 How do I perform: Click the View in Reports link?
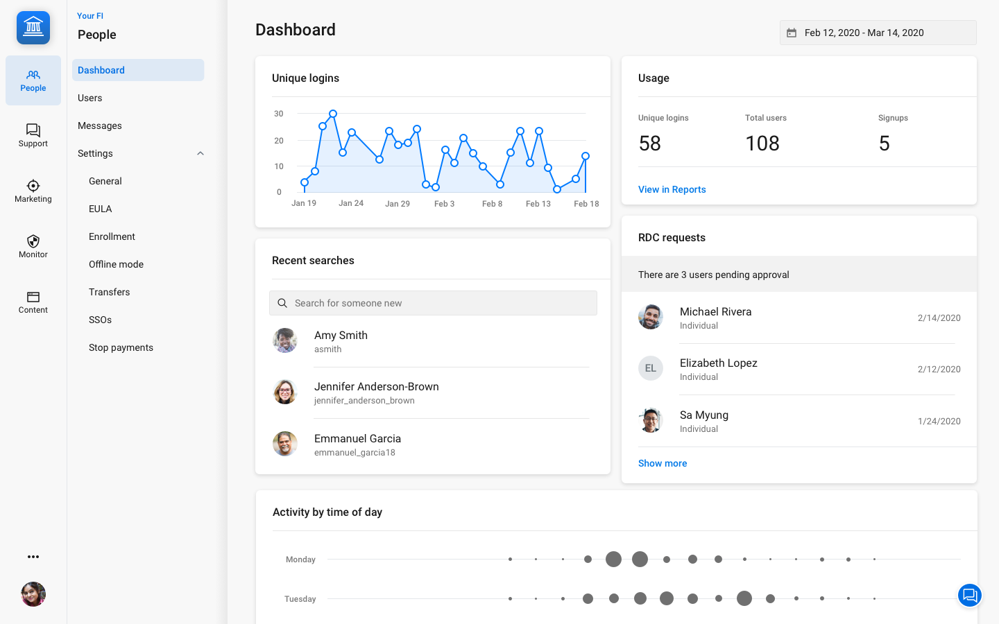tap(672, 189)
